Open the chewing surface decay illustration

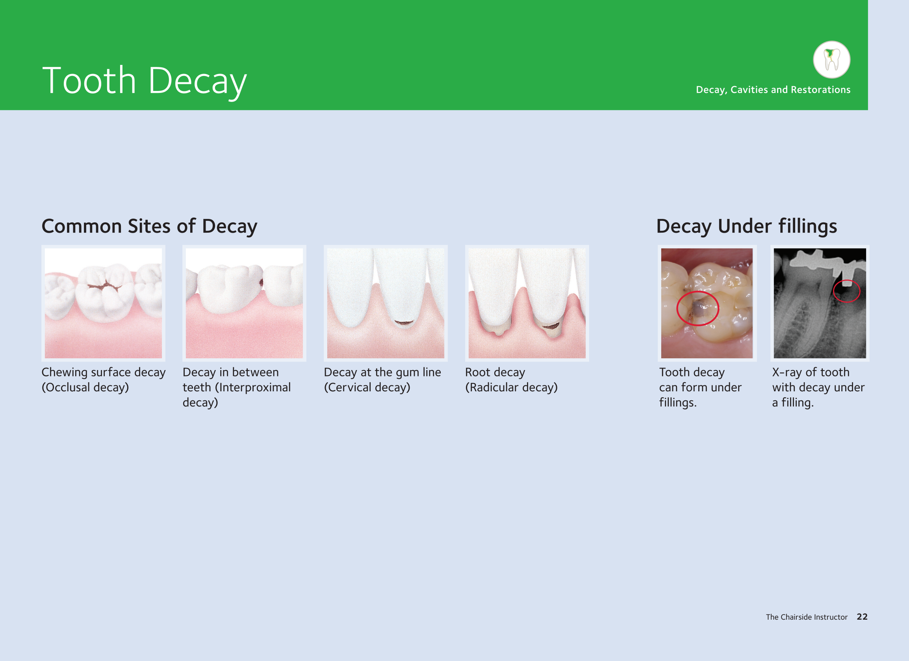coord(104,303)
